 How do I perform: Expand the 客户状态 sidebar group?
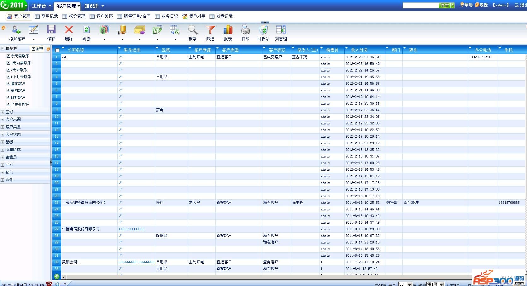point(3,134)
